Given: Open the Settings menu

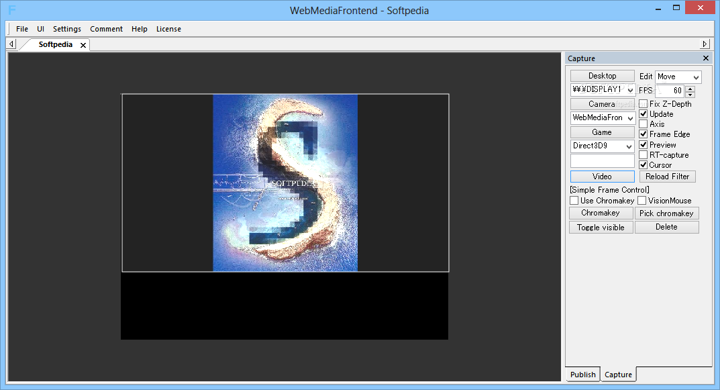Looking at the screenshot, I should pos(66,29).
